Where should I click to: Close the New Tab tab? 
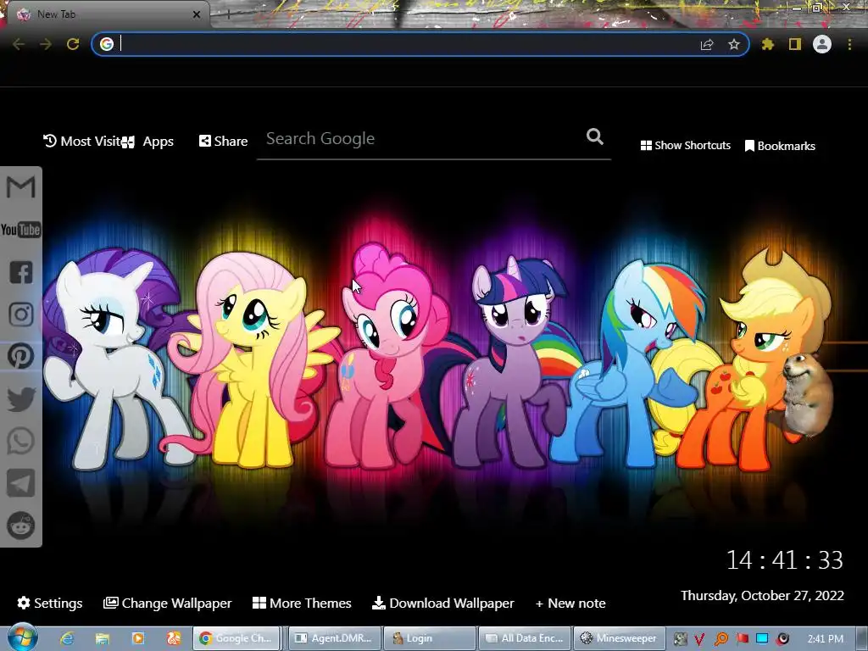pyautogui.click(x=197, y=14)
